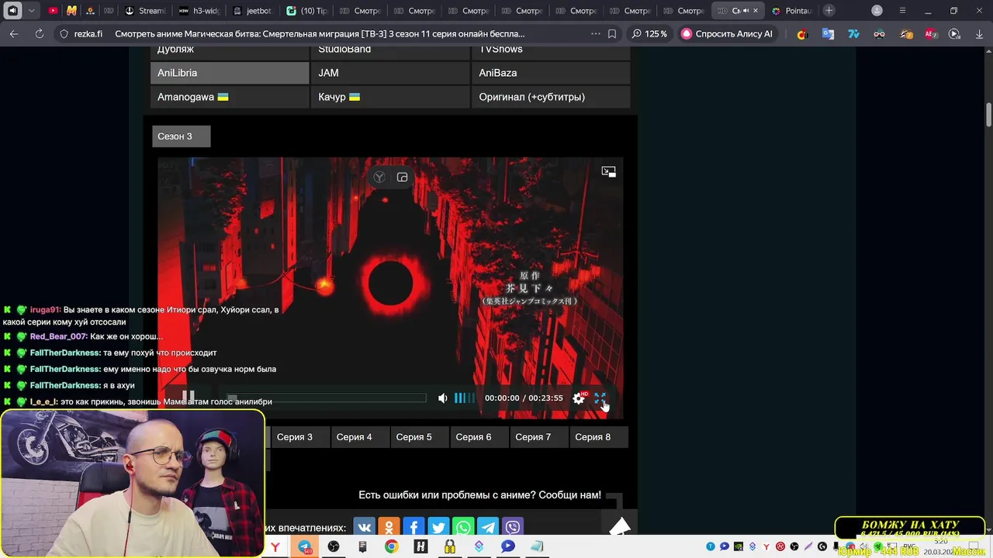The image size is (993, 558).
Task: Open the Сезон 3 tab
Action: (x=181, y=136)
